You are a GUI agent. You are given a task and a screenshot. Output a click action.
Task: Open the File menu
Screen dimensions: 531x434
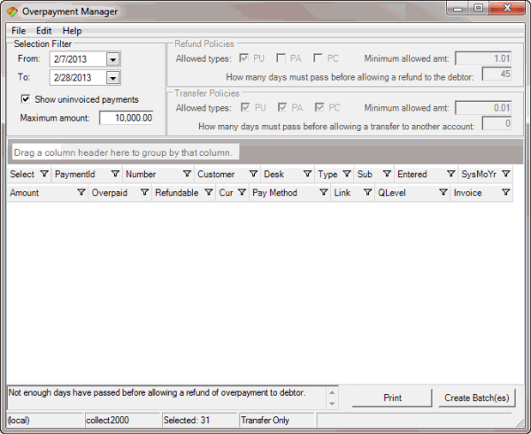(19, 31)
